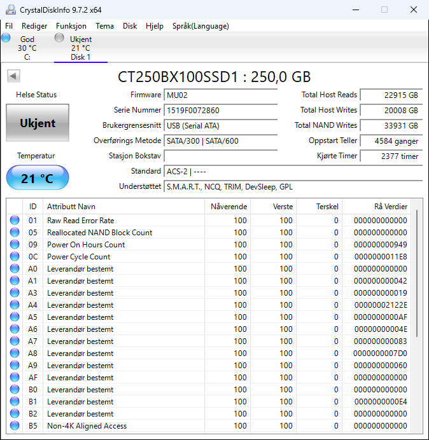Screen dimensions: 429x440
Task: Click the Rå Verdier column header
Action: pyautogui.click(x=376, y=207)
